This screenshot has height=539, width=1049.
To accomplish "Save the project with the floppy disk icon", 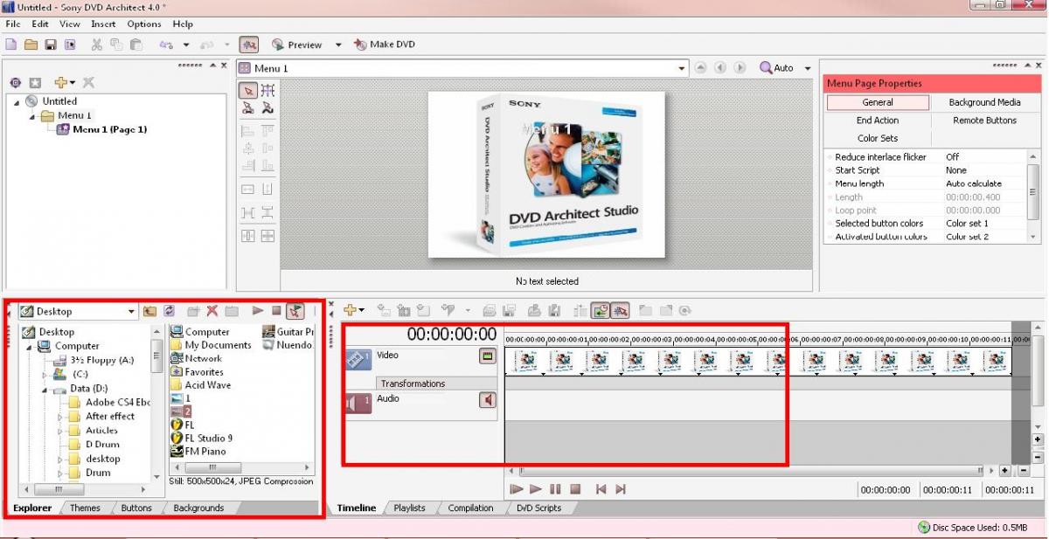I will (x=51, y=45).
